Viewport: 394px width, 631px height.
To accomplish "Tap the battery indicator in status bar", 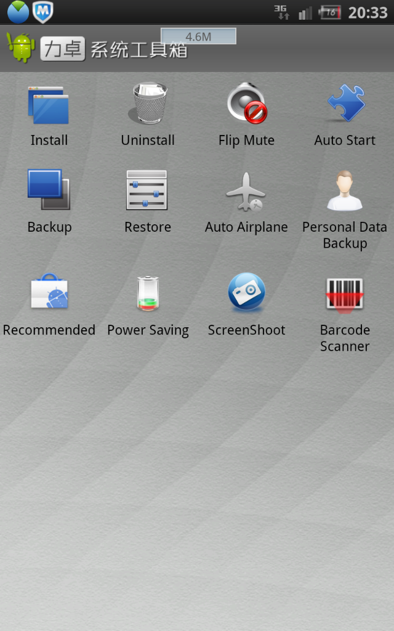I will click(x=331, y=12).
